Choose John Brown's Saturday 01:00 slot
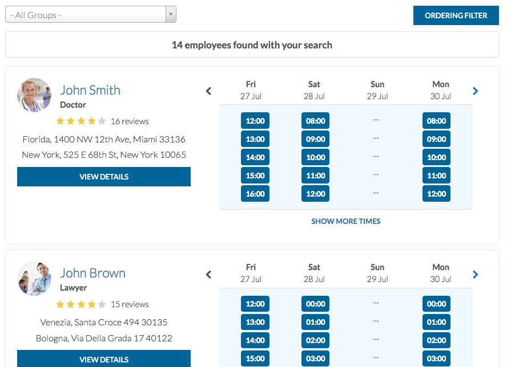Viewport: 507px width, 367px height. [315, 322]
